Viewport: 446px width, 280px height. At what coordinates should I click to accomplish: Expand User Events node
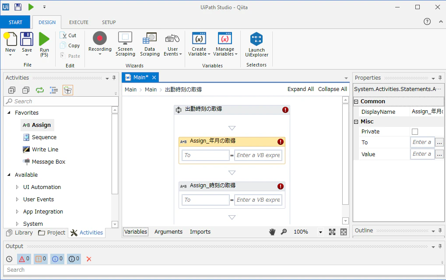point(17,199)
